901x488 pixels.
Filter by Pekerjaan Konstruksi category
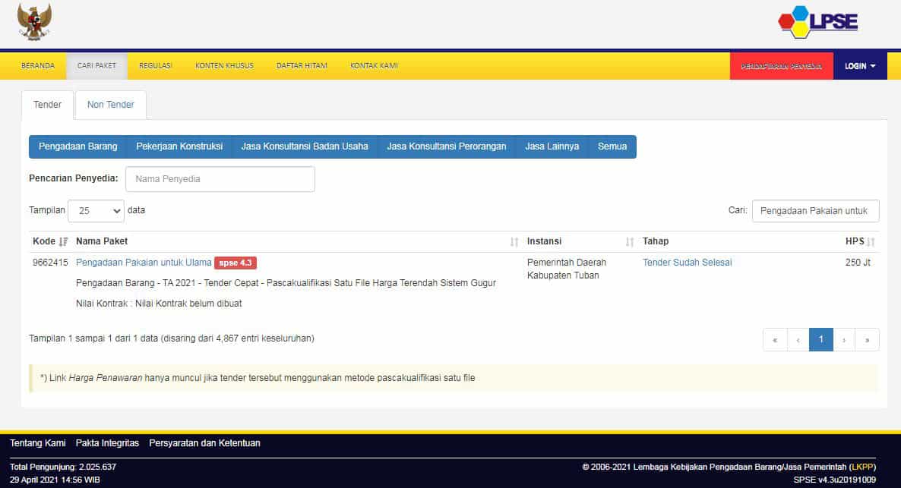[179, 146]
